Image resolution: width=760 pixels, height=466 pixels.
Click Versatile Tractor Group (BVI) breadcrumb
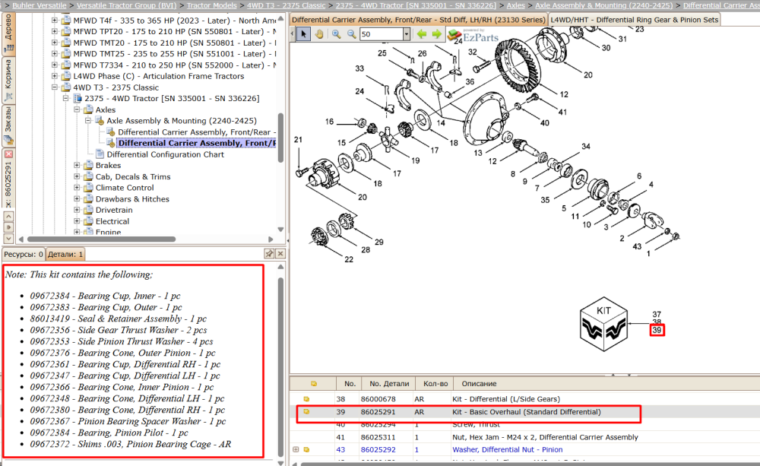126,5
